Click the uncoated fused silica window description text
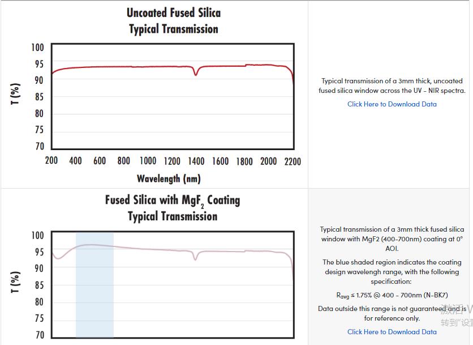This screenshot has width=473, height=345. (x=392, y=86)
